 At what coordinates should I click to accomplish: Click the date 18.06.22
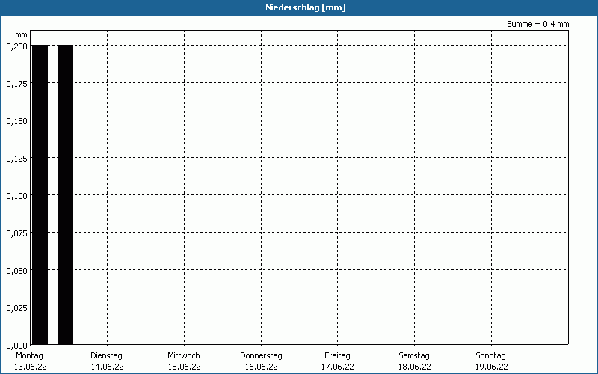pos(415,367)
